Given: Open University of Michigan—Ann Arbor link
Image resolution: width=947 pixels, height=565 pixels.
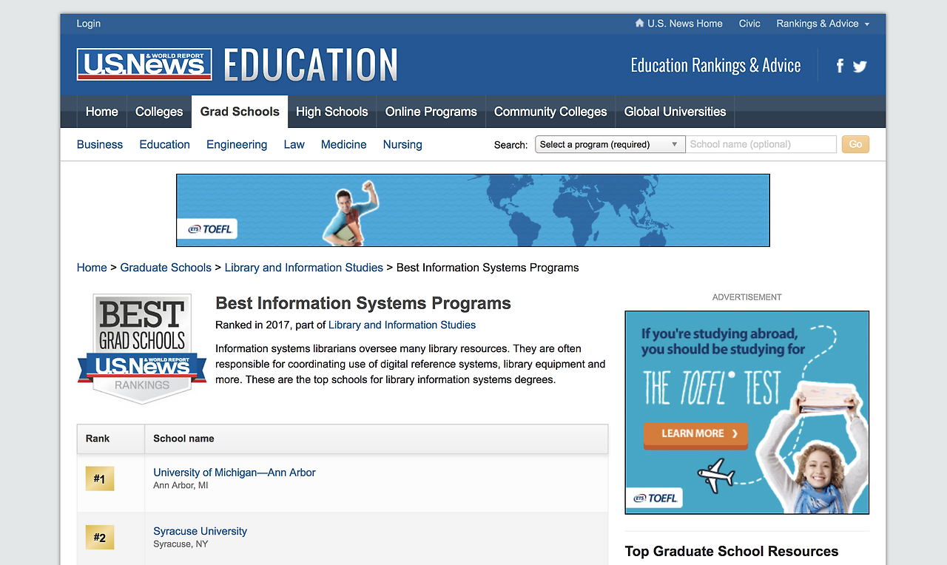Looking at the screenshot, I should (x=235, y=473).
